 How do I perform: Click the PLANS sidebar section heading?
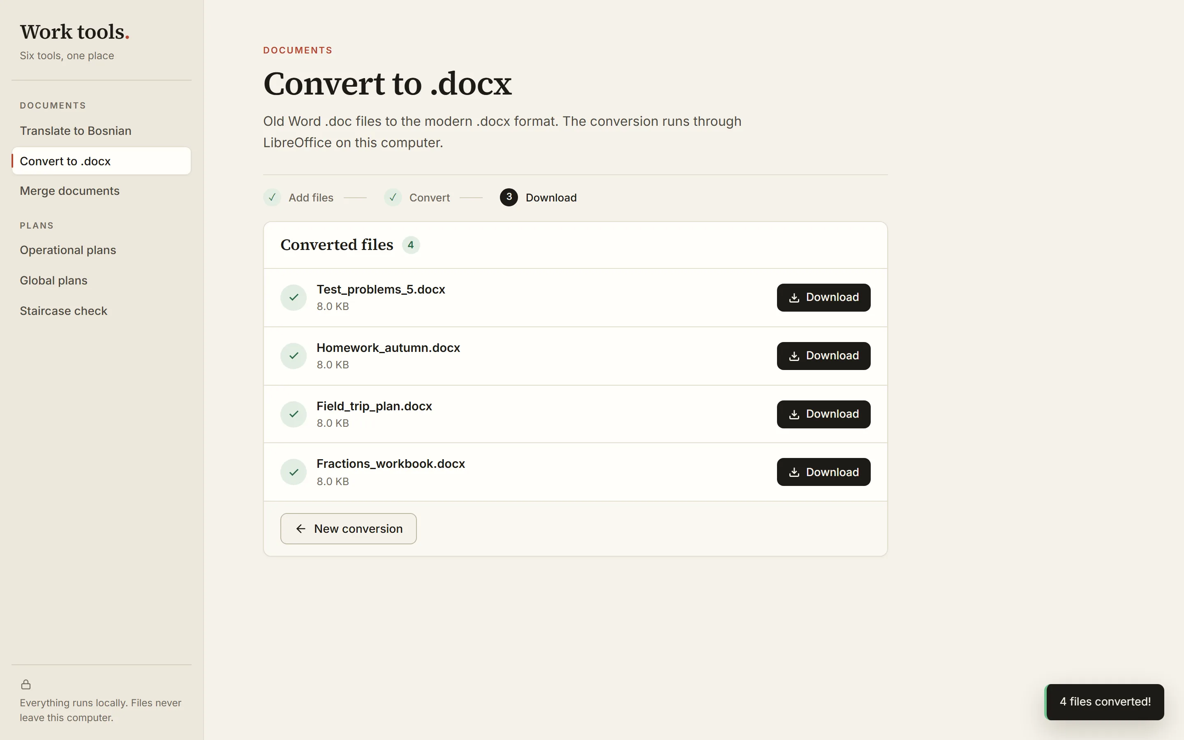click(x=37, y=226)
